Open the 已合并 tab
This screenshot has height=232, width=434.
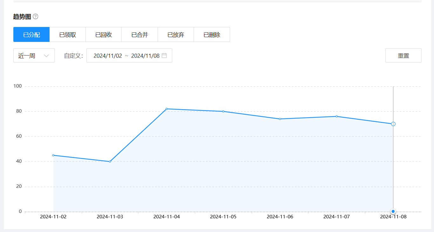pos(140,35)
